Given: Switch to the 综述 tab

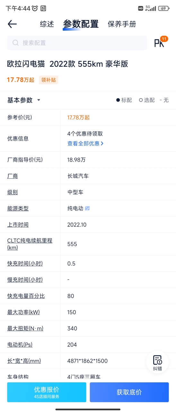Looking at the screenshot, I should coord(47,24).
